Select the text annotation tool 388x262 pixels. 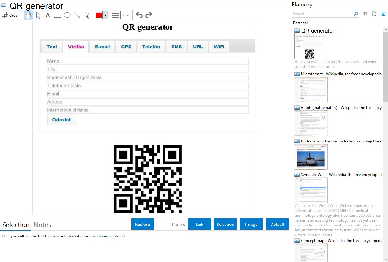48,15
